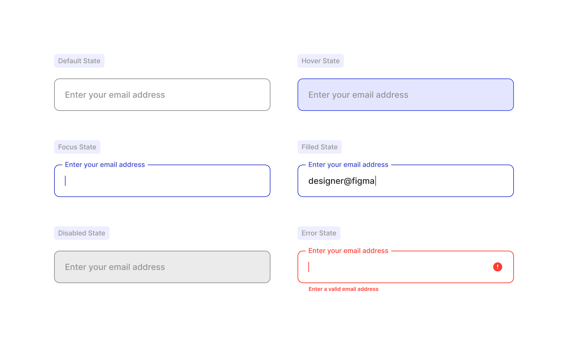The image size is (568, 353).
Task: Click the greyed-out Disabled State email field
Action: pos(162,267)
